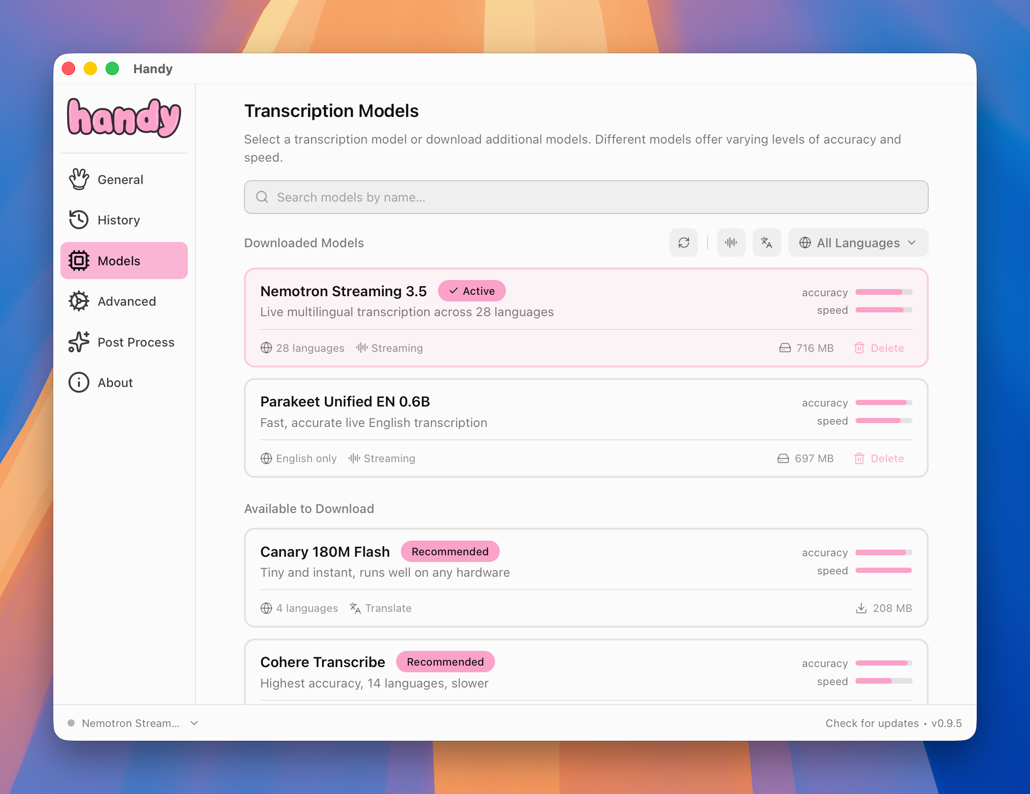Click the Handy window title text
This screenshot has height=794, width=1030.
point(153,69)
